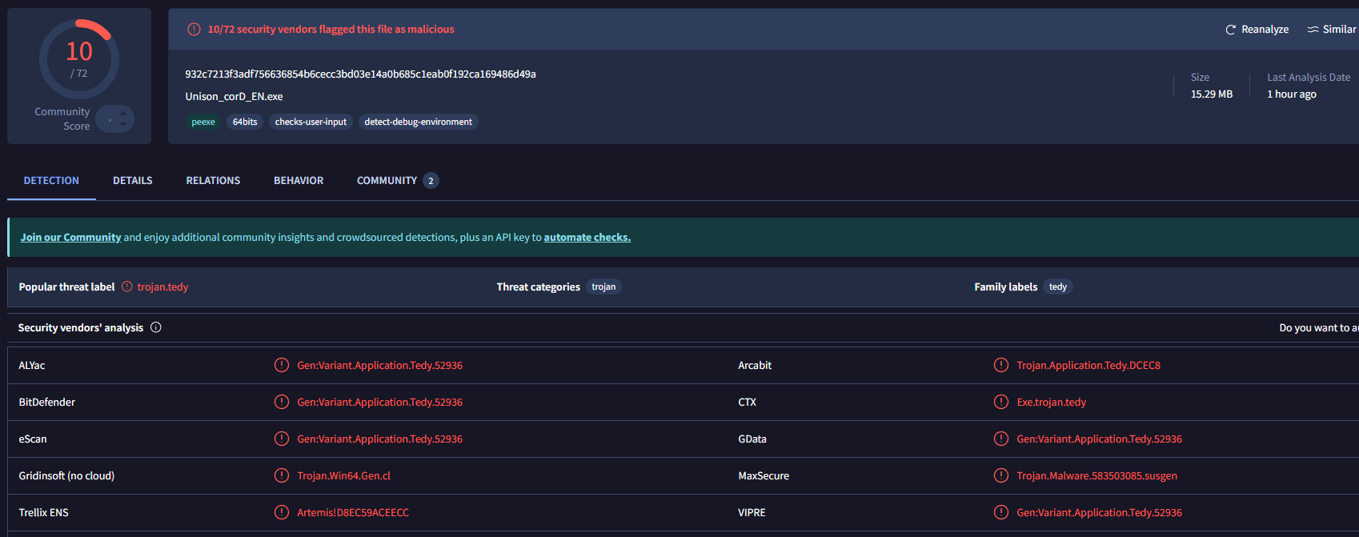Screen dimensions: 1359x537
Task: Switch to the DETAILS tab
Action: [133, 181]
